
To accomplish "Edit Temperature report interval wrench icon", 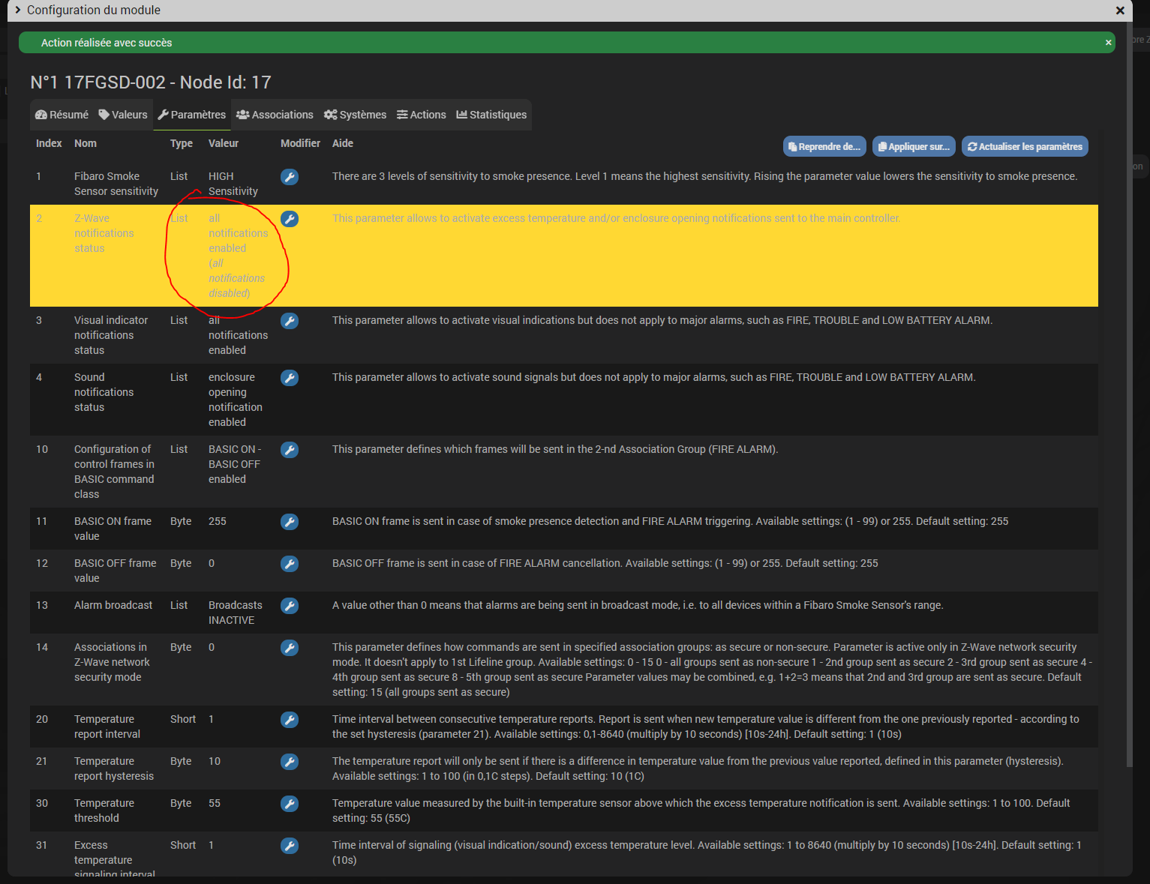I will point(289,720).
